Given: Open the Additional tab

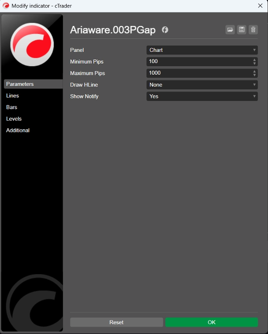Looking at the screenshot, I should (18, 131).
